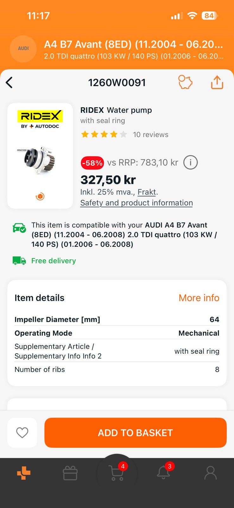Tap the AUDI vehicle badge

(x=23, y=49)
